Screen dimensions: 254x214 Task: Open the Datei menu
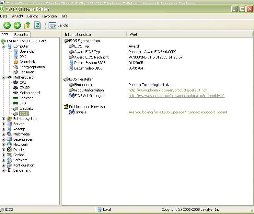pos(4,16)
